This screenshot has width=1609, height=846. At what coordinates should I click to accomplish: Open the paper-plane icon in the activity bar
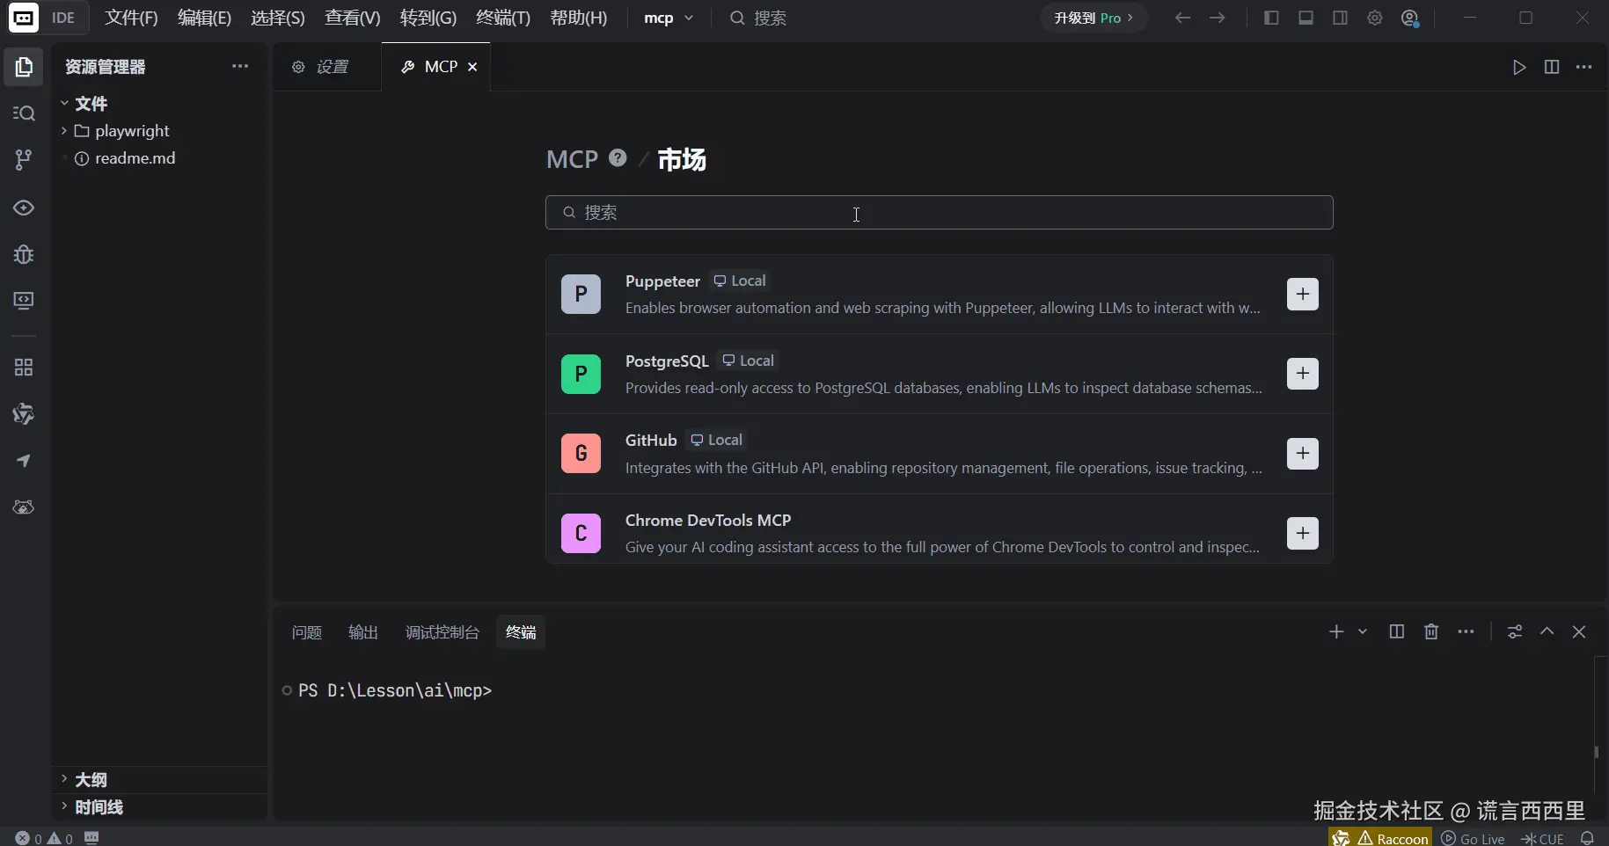(24, 461)
